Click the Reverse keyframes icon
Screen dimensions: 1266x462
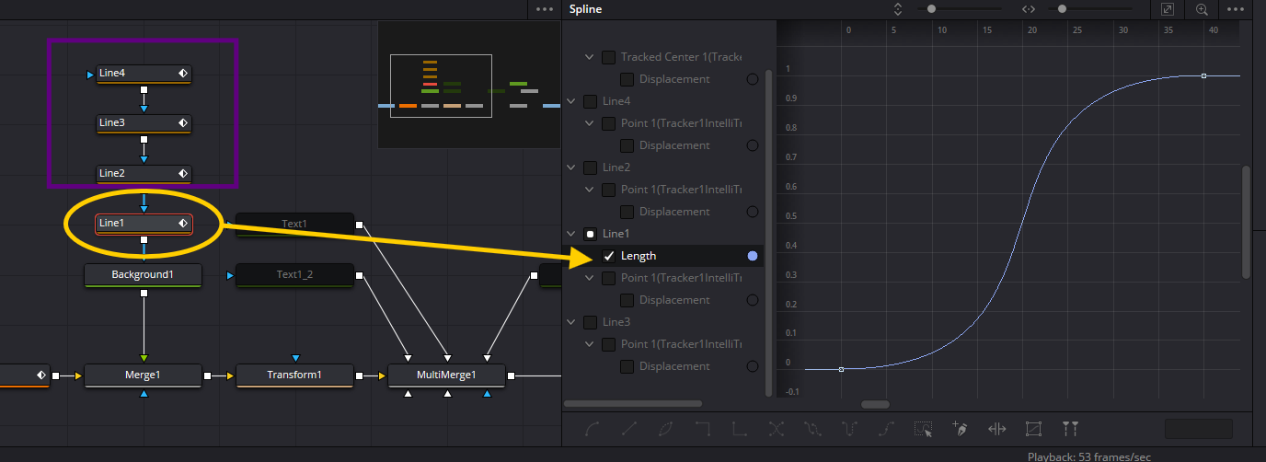[x=776, y=429]
